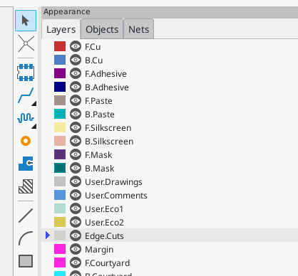Toggle visibility of B.Silkscreen layer
This screenshot has width=298, height=276.
76,141
